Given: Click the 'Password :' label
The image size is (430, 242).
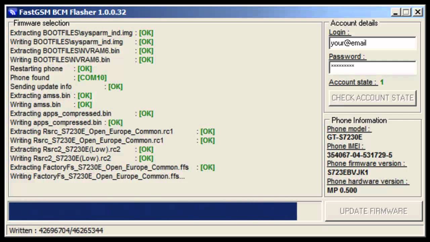Looking at the screenshot, I should 347,56.
